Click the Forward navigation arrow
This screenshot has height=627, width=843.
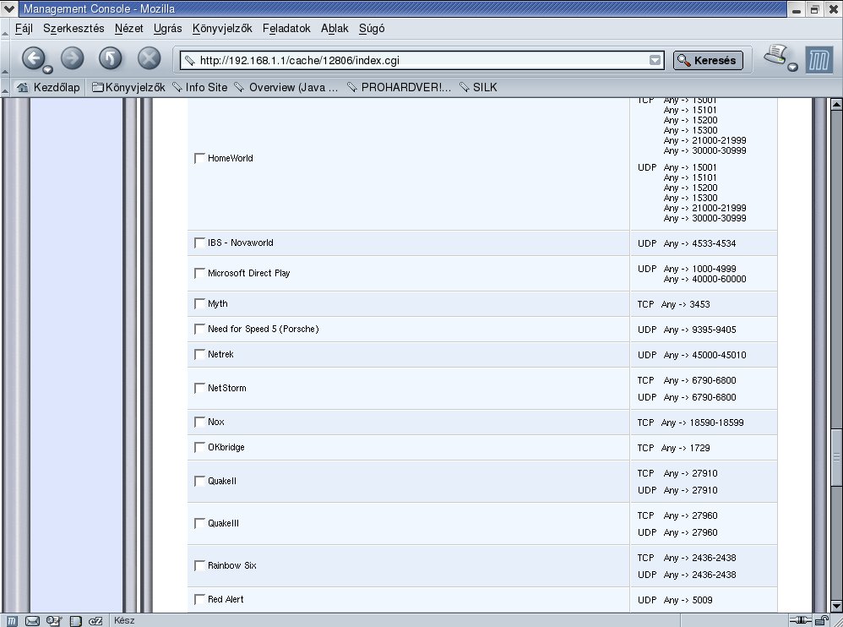coord(72,58)
